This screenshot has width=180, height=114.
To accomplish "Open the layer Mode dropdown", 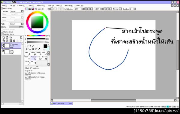I will click(x=22, y=24).
